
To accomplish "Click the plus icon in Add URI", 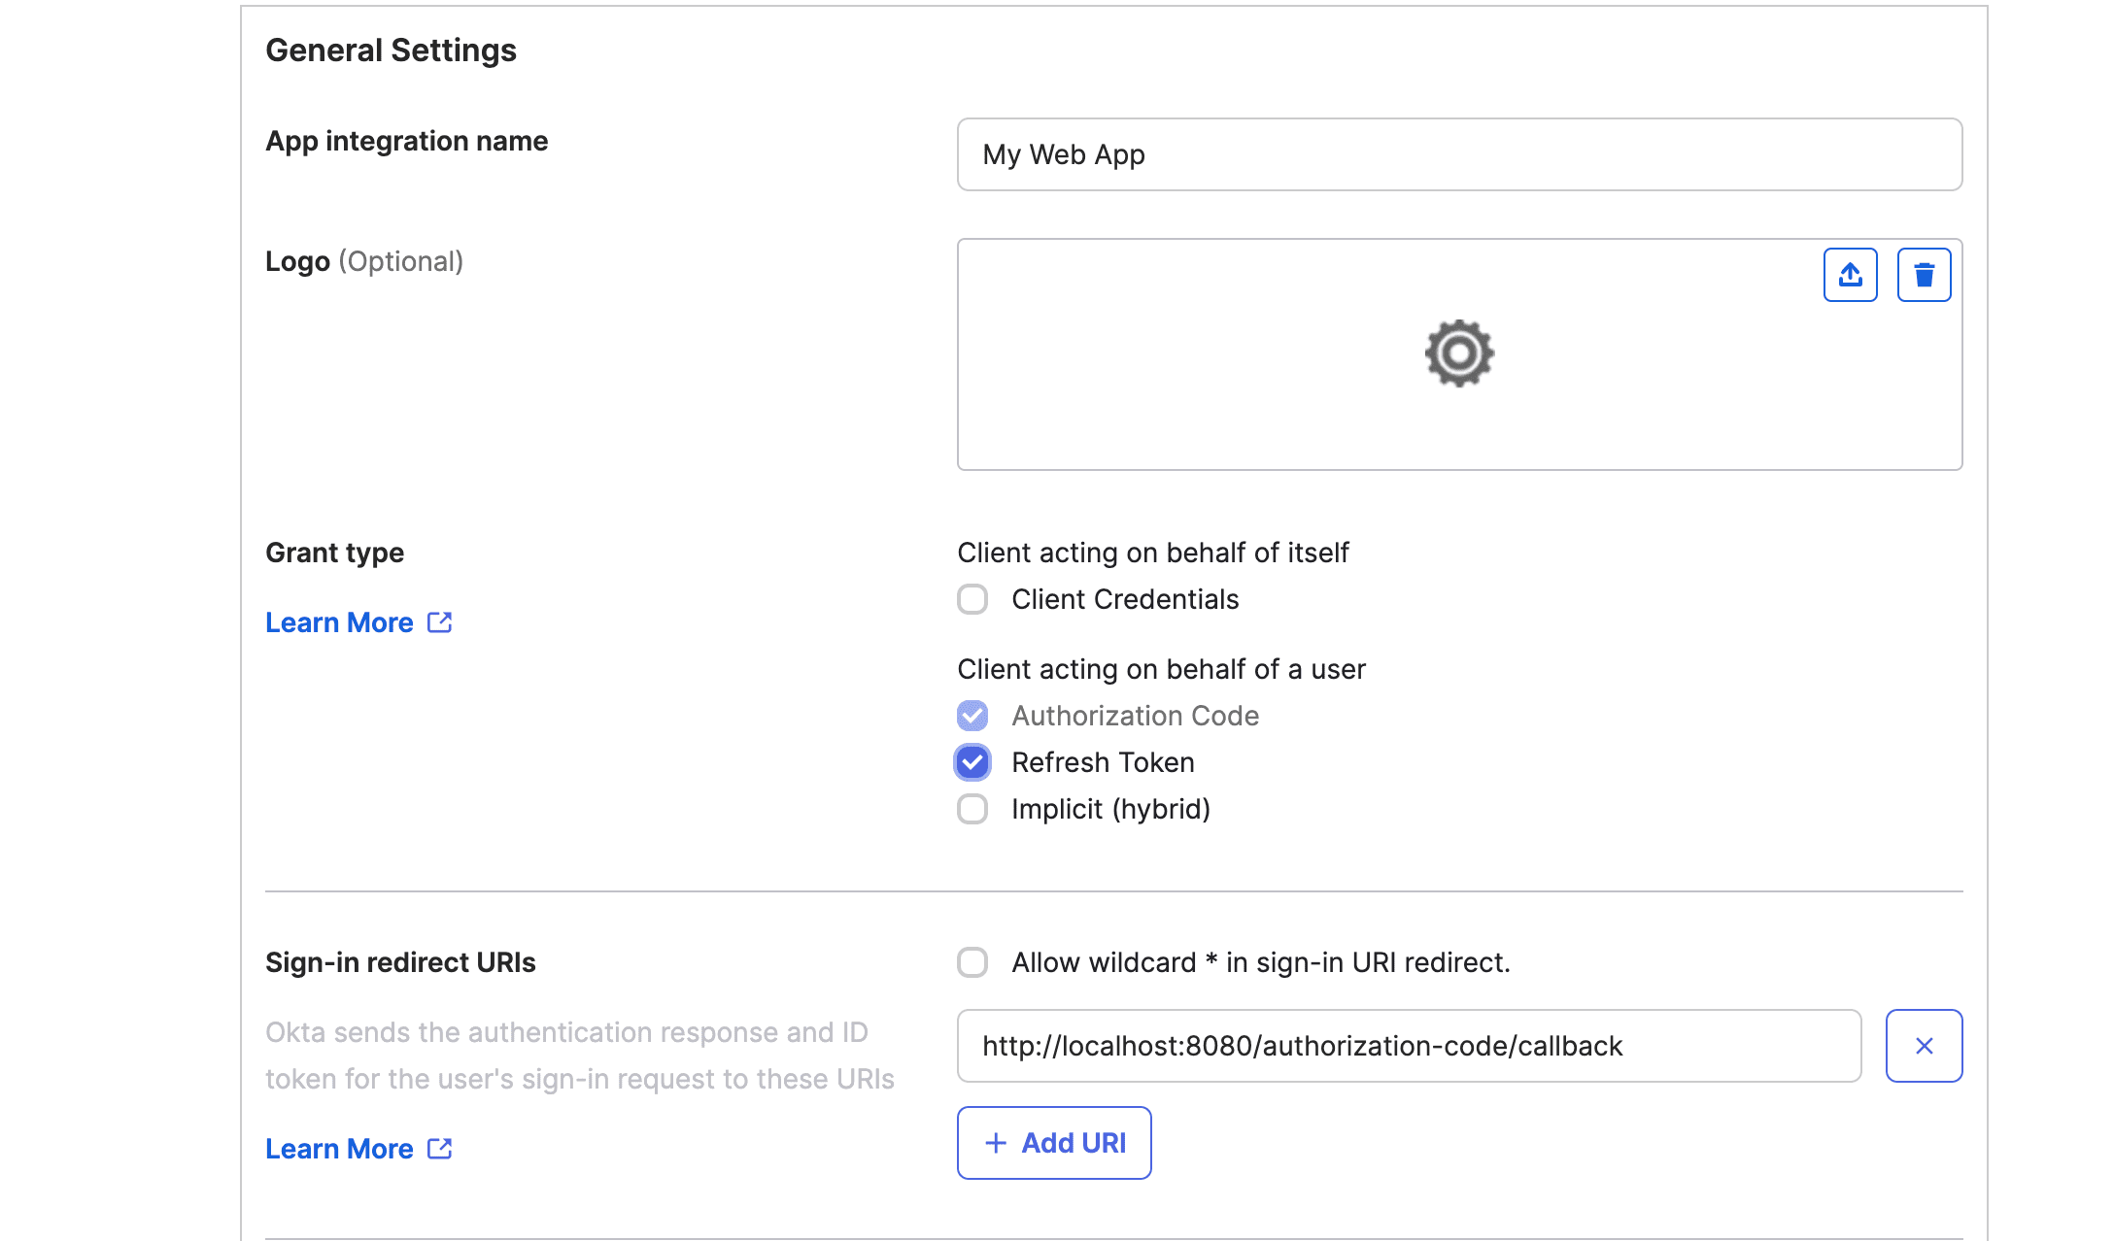I will [996, 1143].
